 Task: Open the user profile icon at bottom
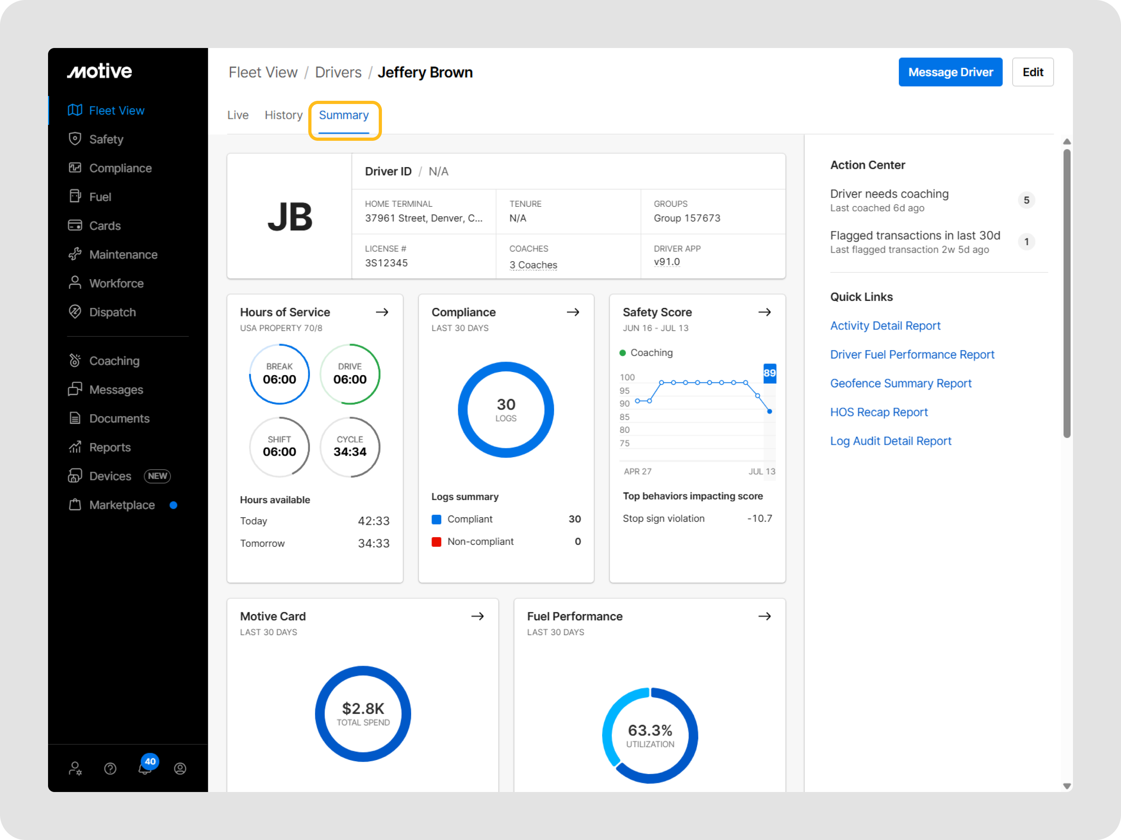tap(180, 768)
